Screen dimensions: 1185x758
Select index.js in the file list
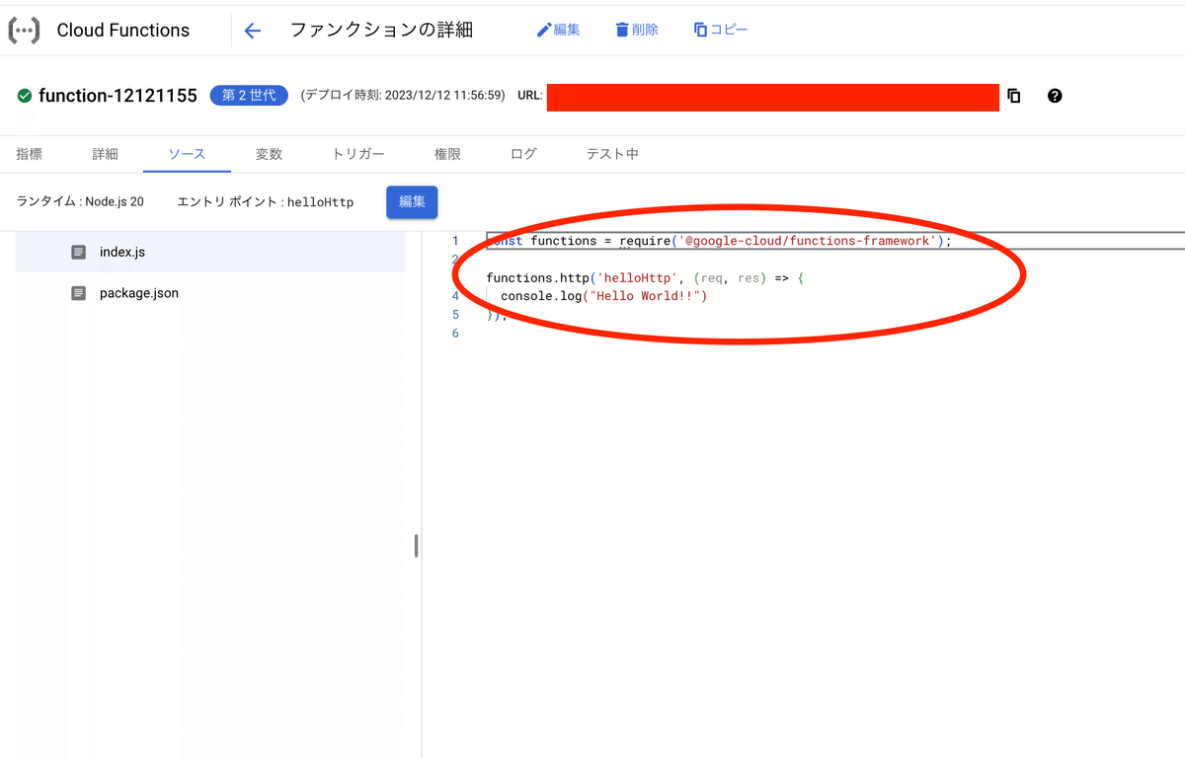pos(210,252)
